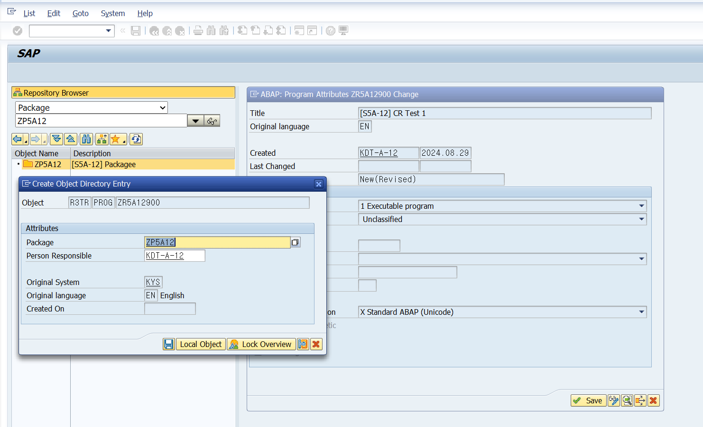Click the Save diskette icon in the dialog

pos(169,344)
